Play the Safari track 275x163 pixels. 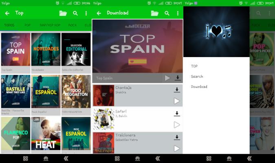click(x=177, y=125)
